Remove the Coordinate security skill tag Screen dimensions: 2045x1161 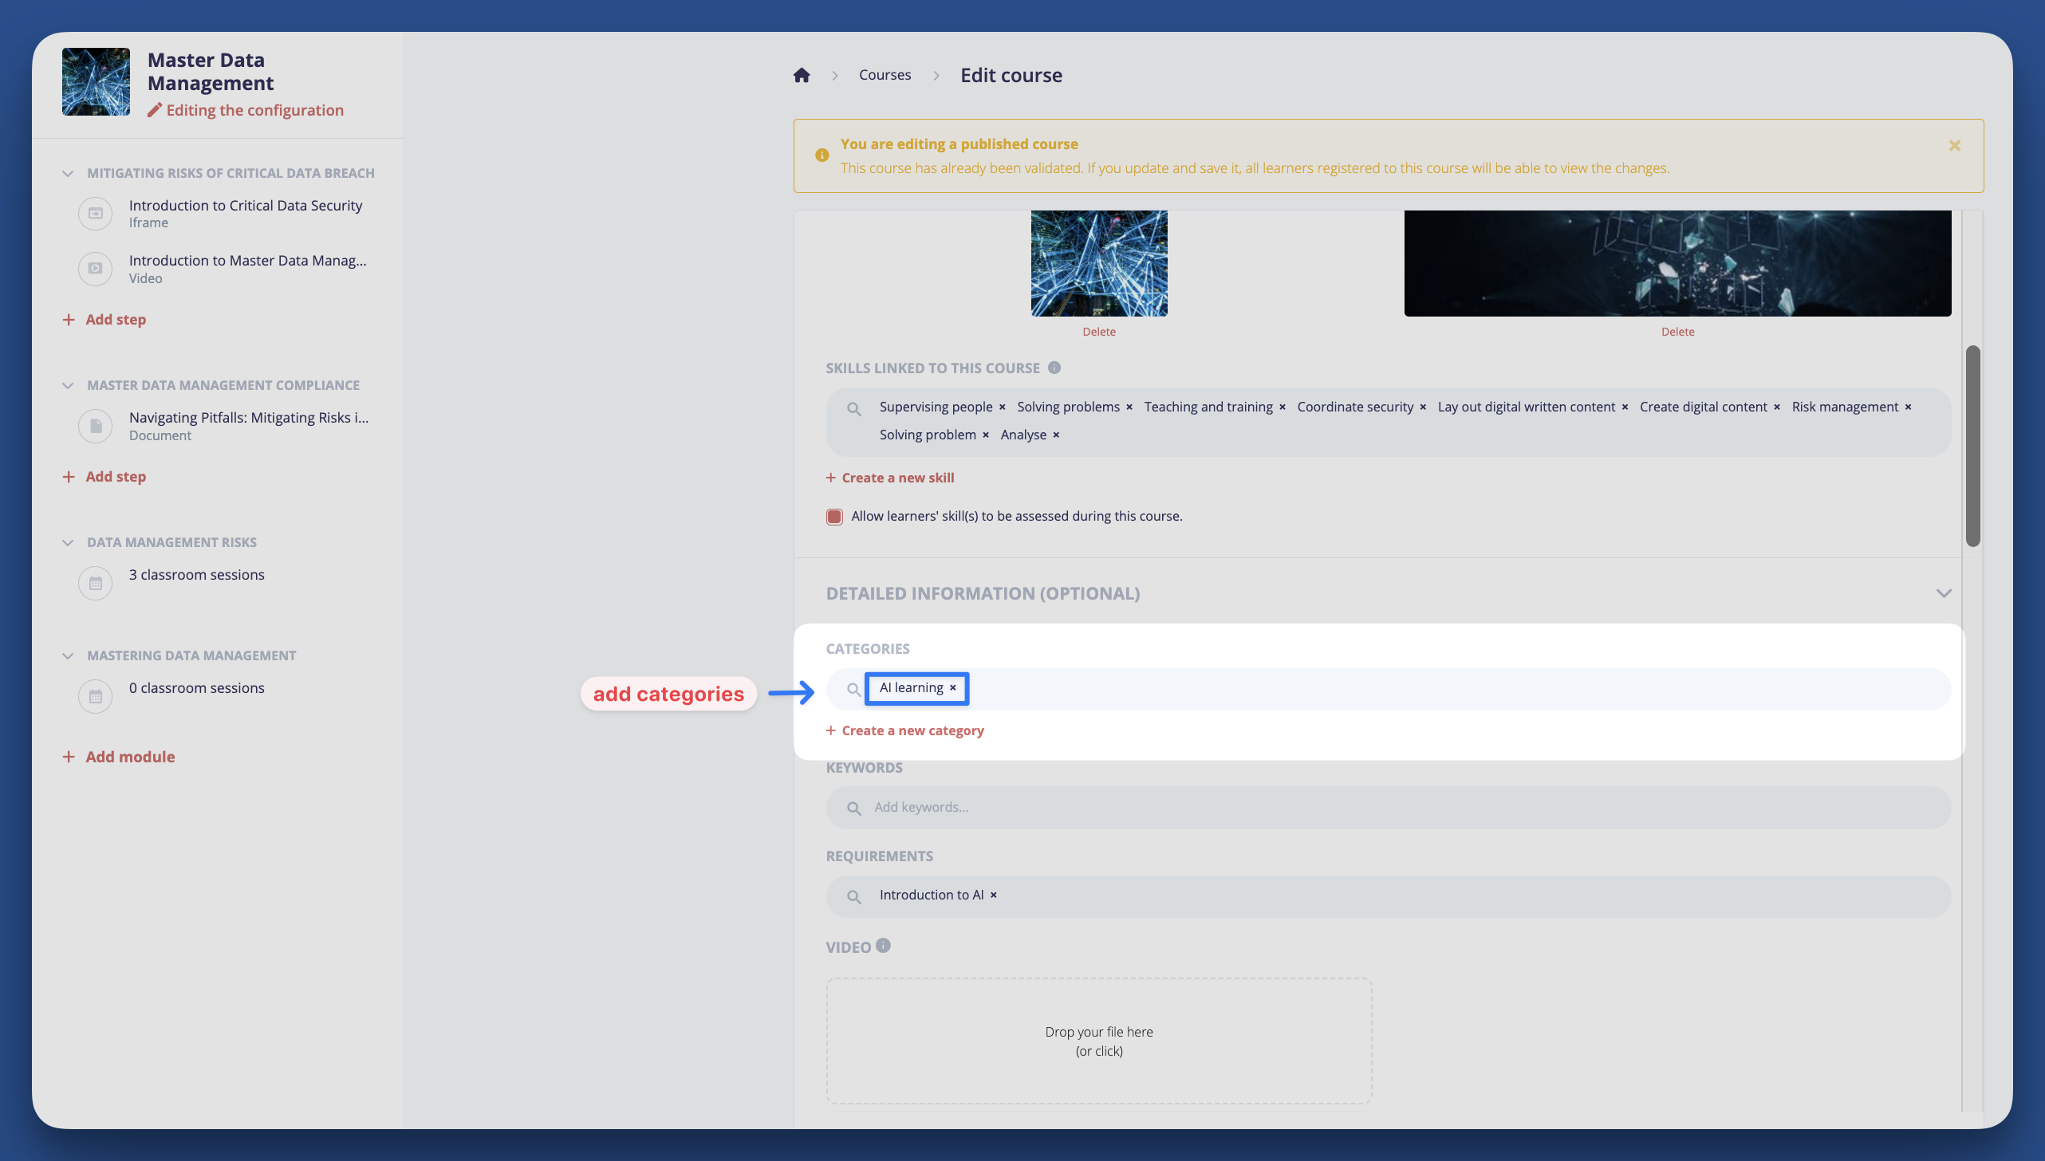(x=1423, y=407)
